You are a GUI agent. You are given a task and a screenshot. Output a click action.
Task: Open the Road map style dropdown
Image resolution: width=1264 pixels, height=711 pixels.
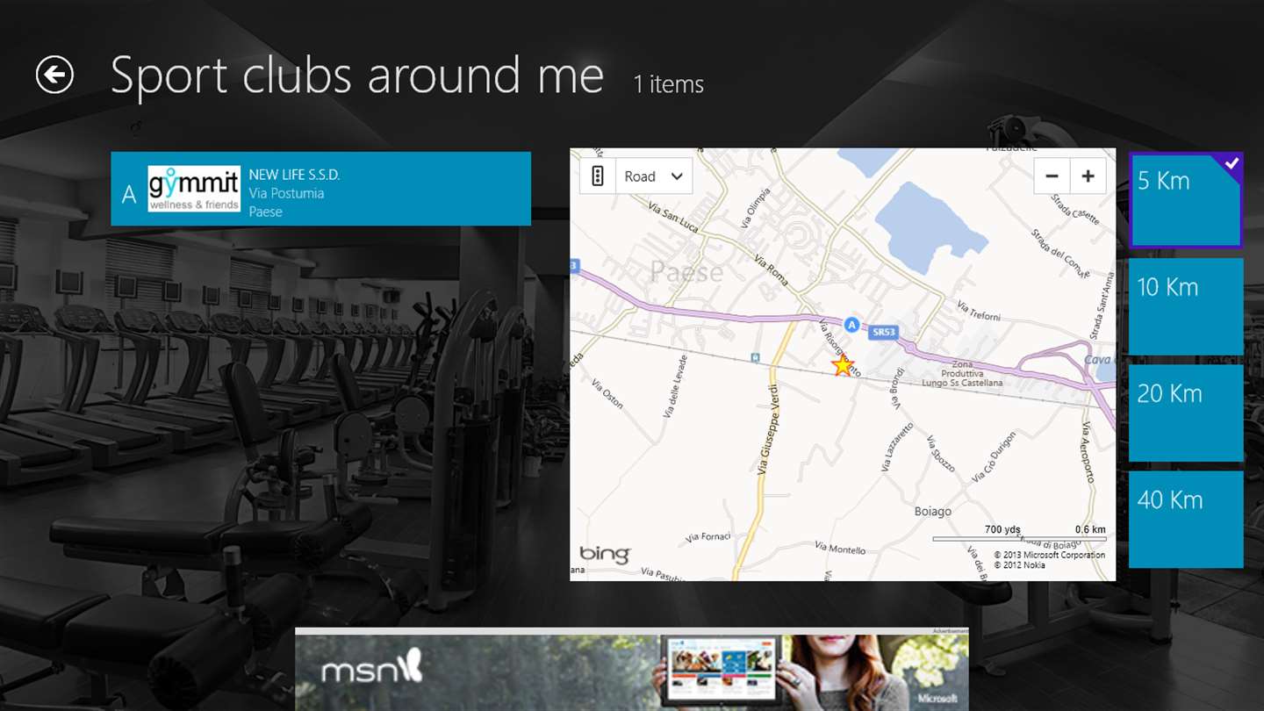click(654, 176)
